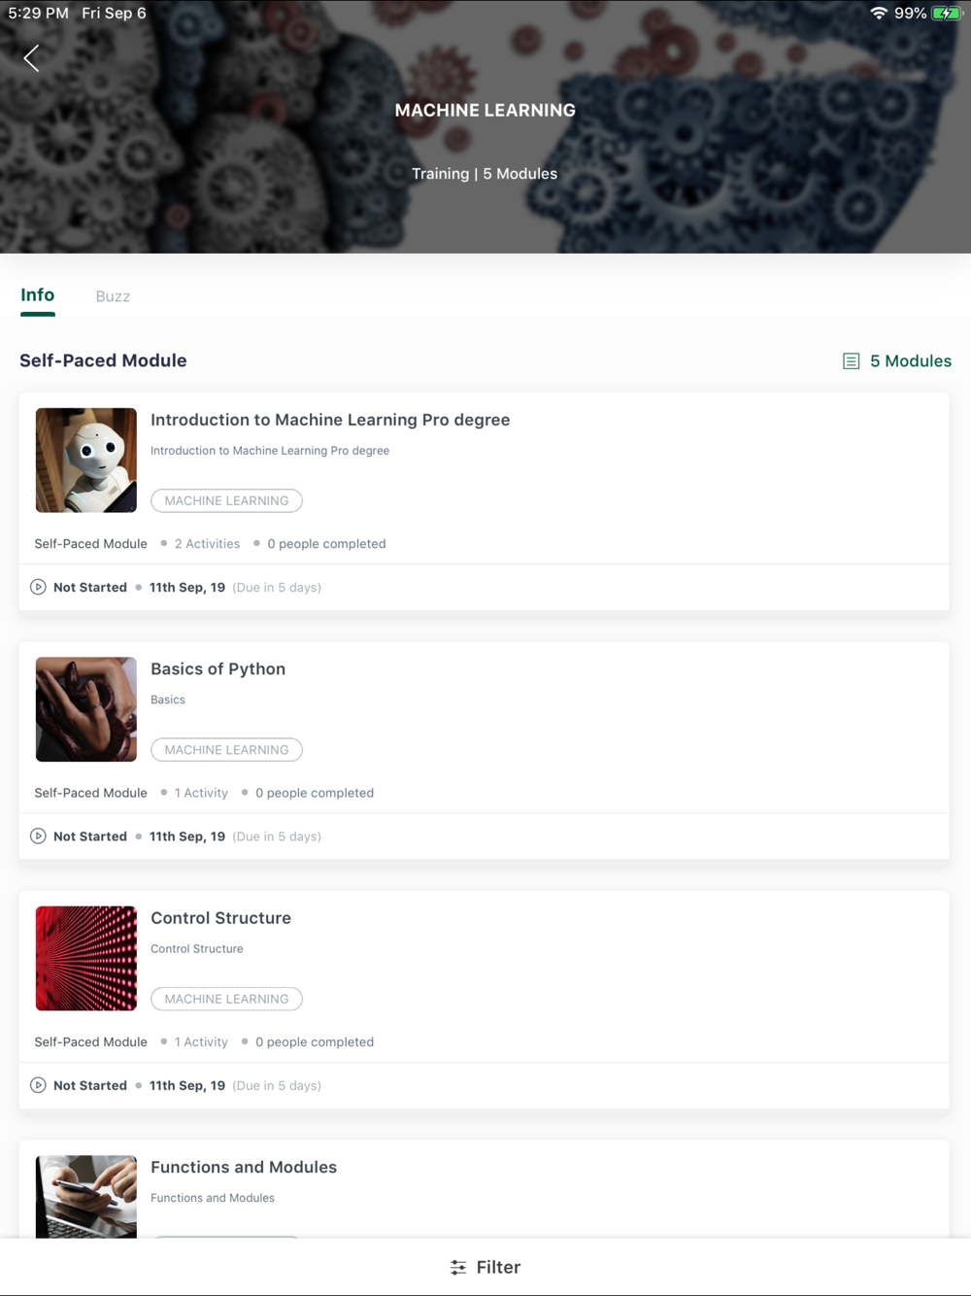Open the modules list icon
This screenshot has height=1296, width=971.
(852, 361)
